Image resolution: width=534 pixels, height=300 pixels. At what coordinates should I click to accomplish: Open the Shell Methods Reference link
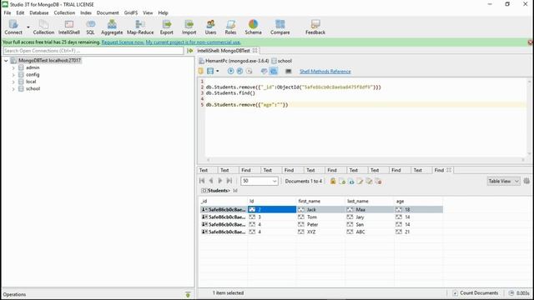point(325,72)
